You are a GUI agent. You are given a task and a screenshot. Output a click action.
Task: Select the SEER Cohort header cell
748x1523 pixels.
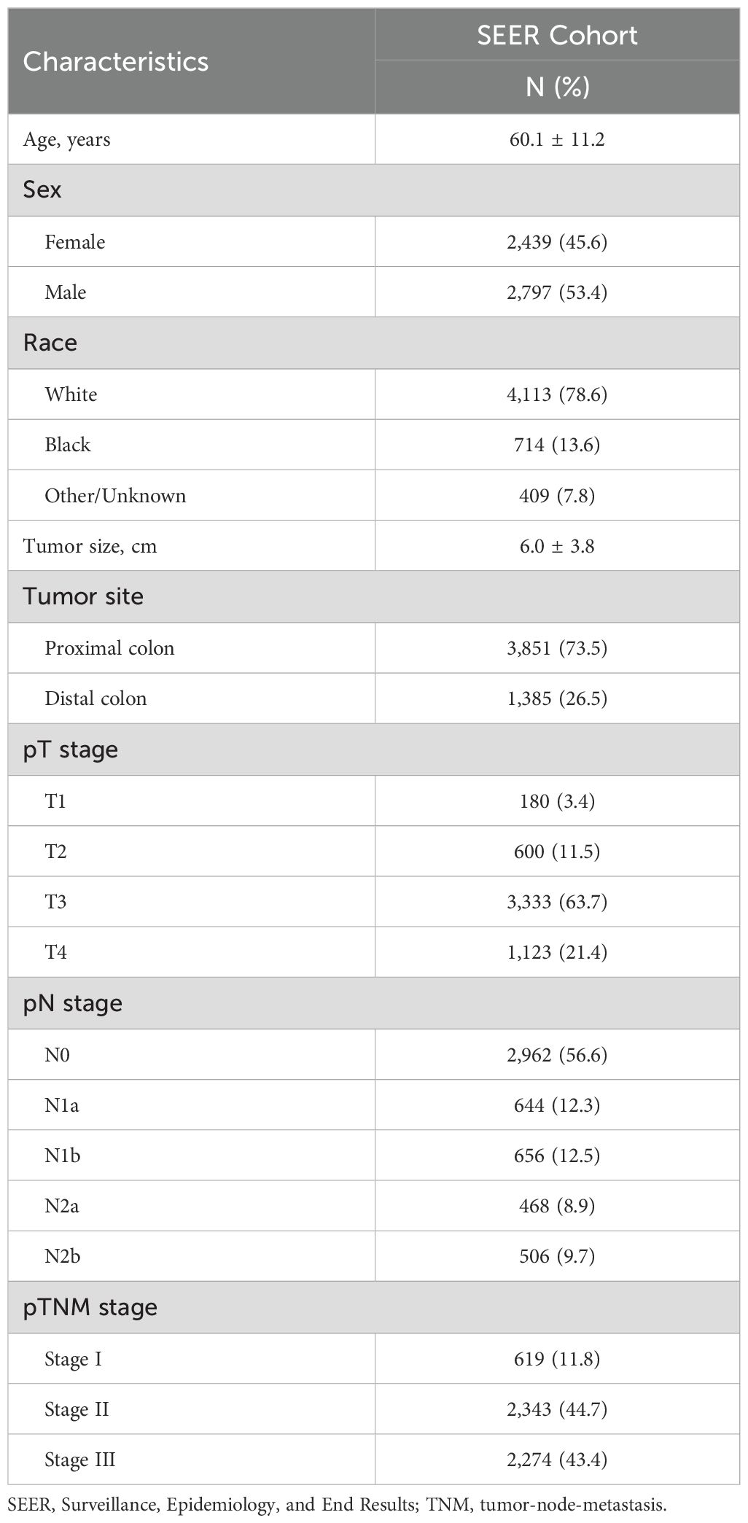pyautogui.click(x=557, y=35)
